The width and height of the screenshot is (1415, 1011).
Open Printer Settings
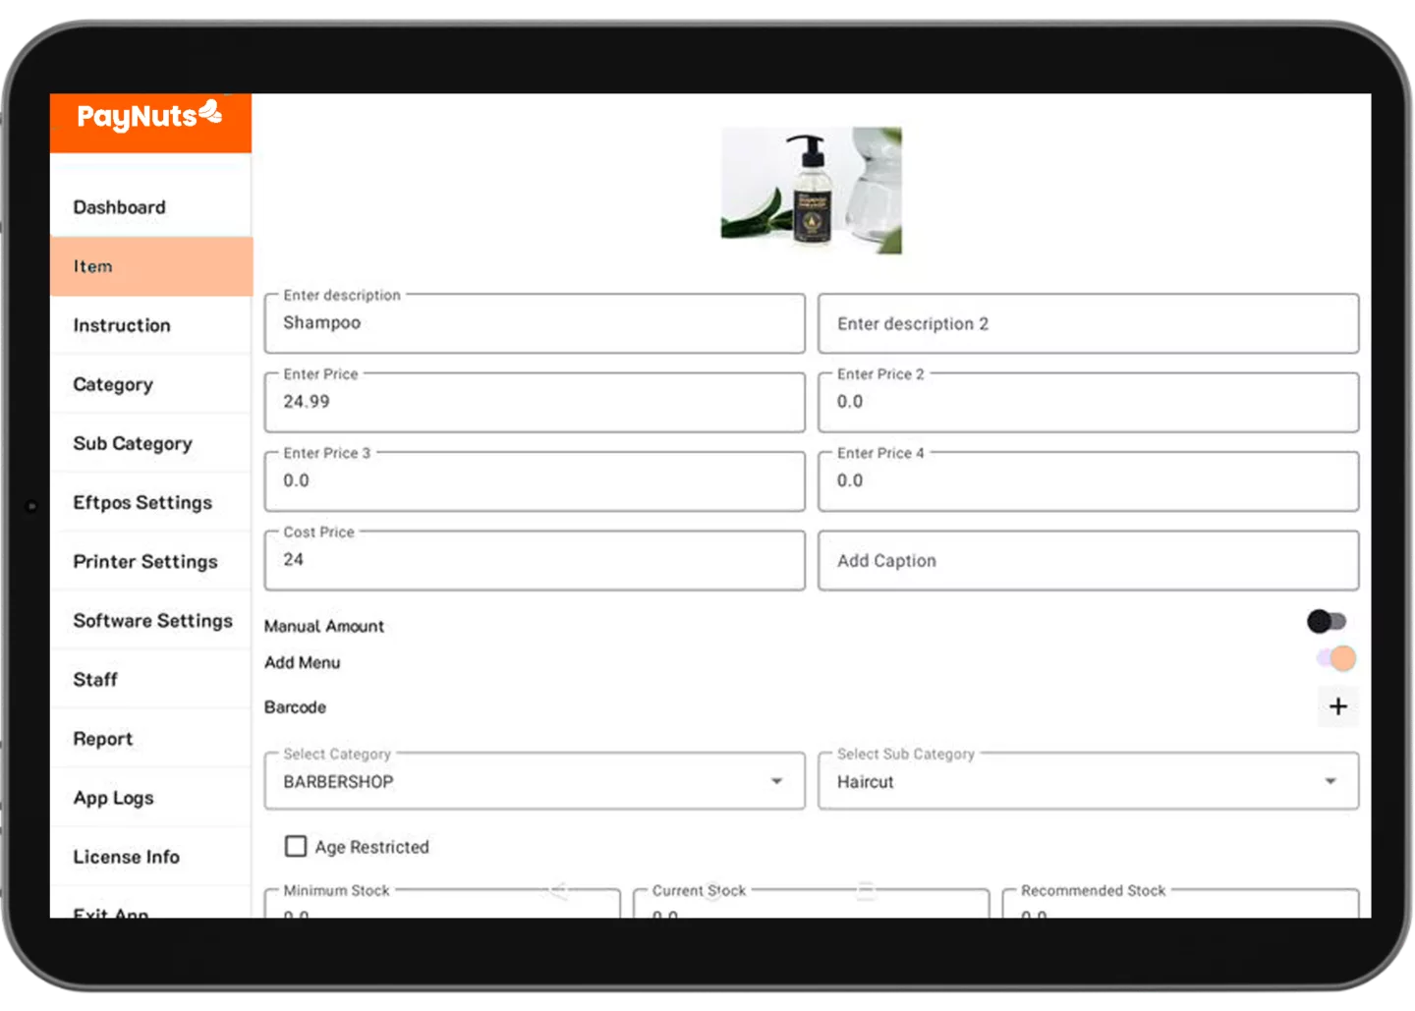144,561
